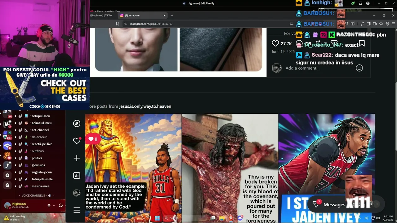Open Instagram profile avatar in sidebar
Viewport: 397px width, 223px height.
pyautogui.click(x=77, y=193)
